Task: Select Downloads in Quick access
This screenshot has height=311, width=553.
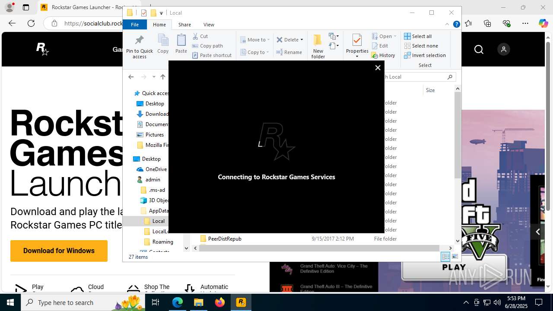Action: tap(153, 114)
